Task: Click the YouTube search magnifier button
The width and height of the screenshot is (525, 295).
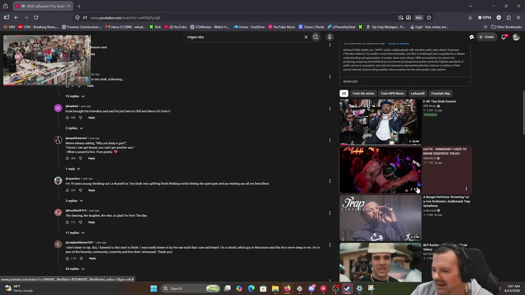Action: 316,37
